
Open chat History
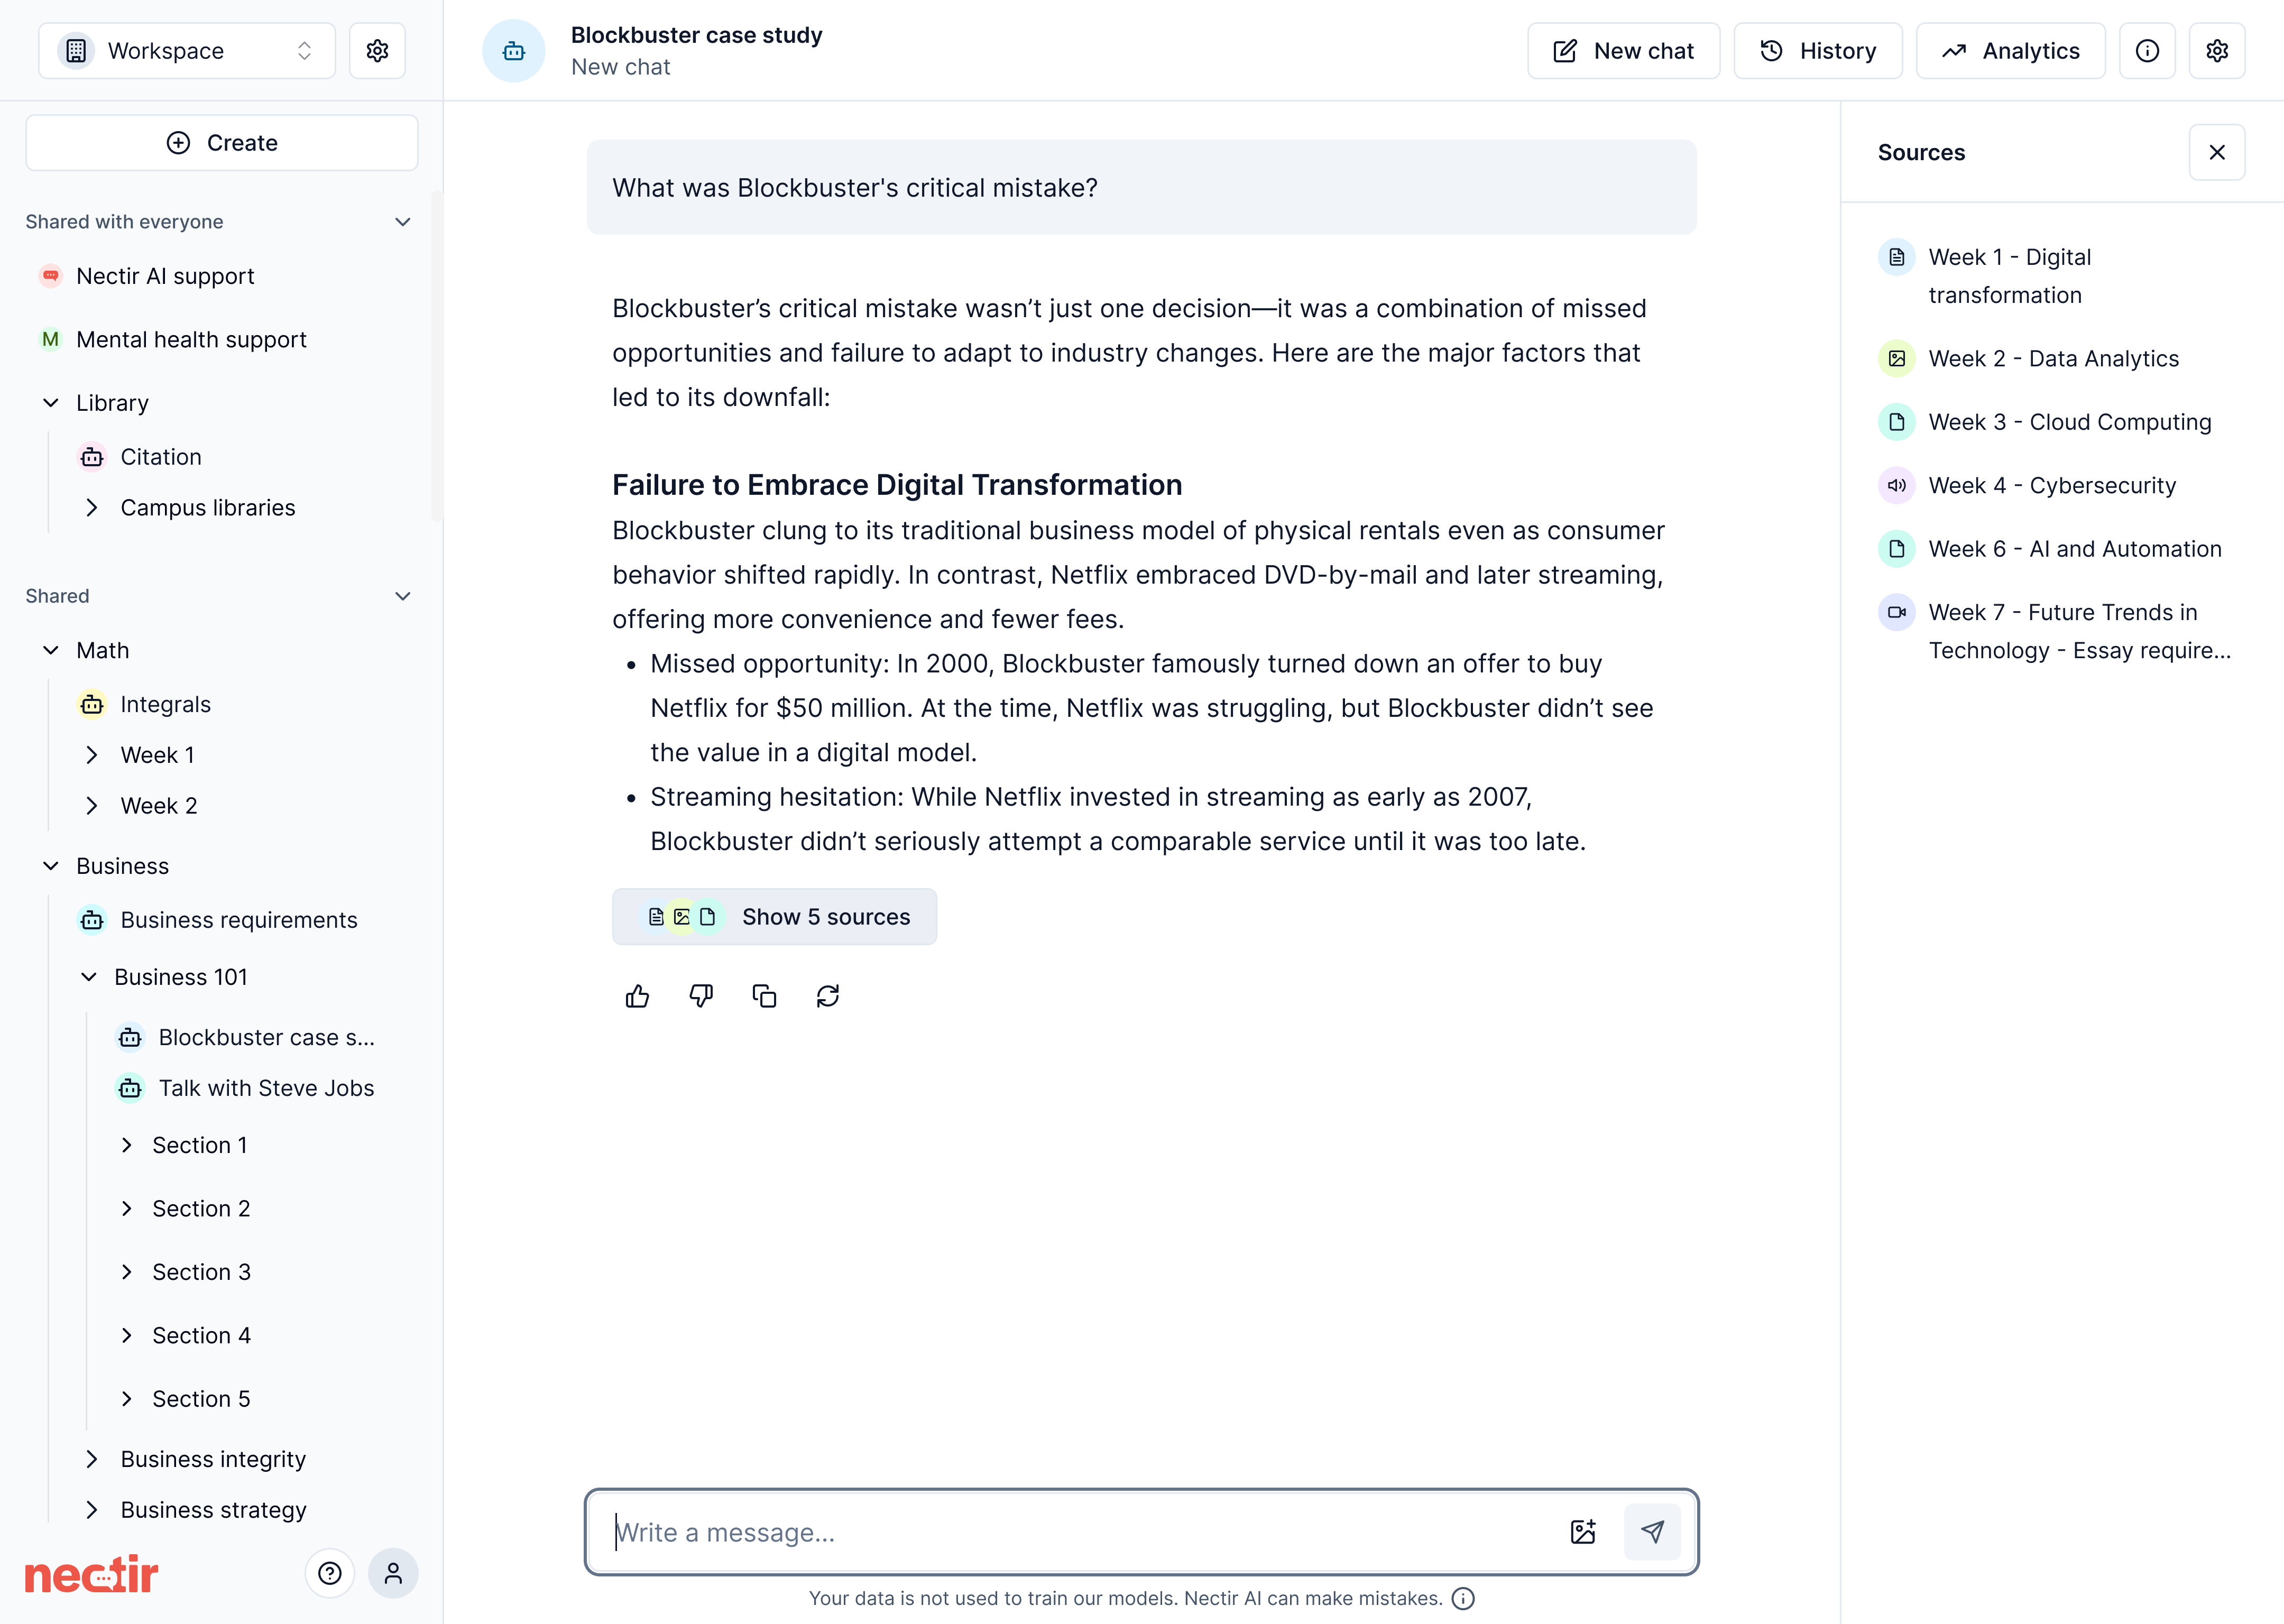(1817, 51)
